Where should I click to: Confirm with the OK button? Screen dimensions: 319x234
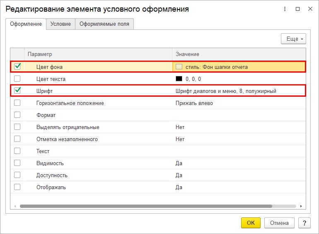click(x=251, y=223)
